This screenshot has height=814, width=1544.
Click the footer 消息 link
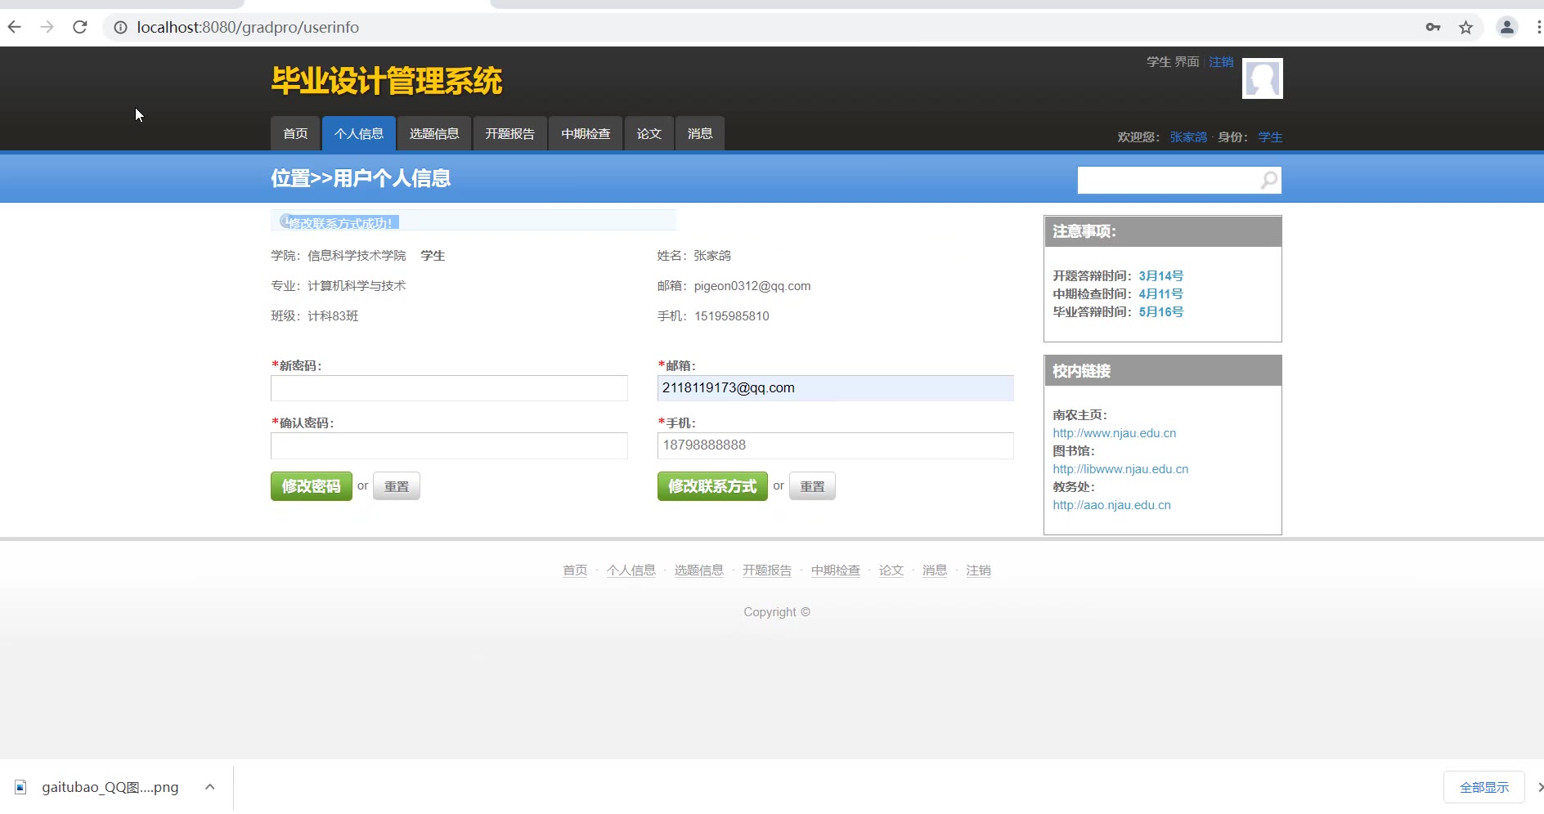coord(935,570)
